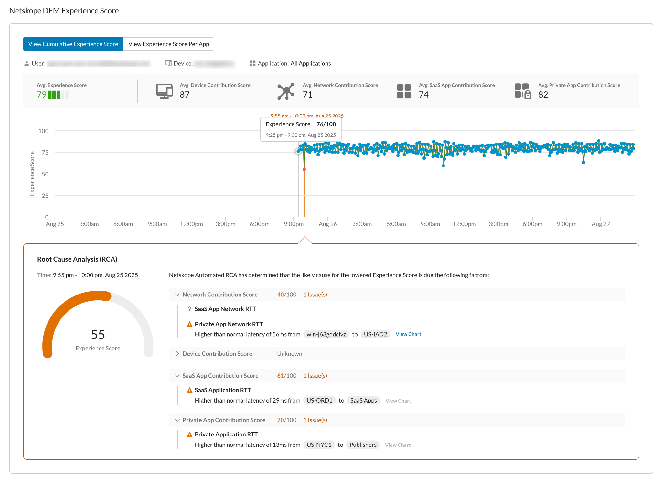662x483 pixels.
Task: Expand the Device Contribution Score row
Action: 177,354
